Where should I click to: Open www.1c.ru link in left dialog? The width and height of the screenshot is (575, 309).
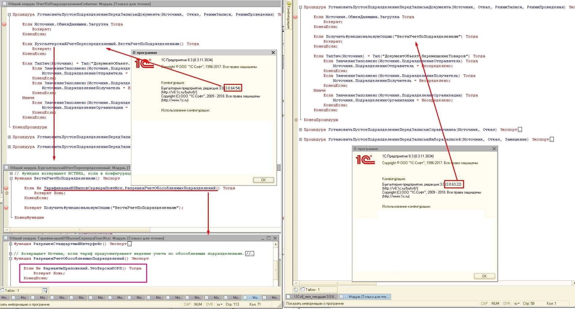tap(175, 100)
